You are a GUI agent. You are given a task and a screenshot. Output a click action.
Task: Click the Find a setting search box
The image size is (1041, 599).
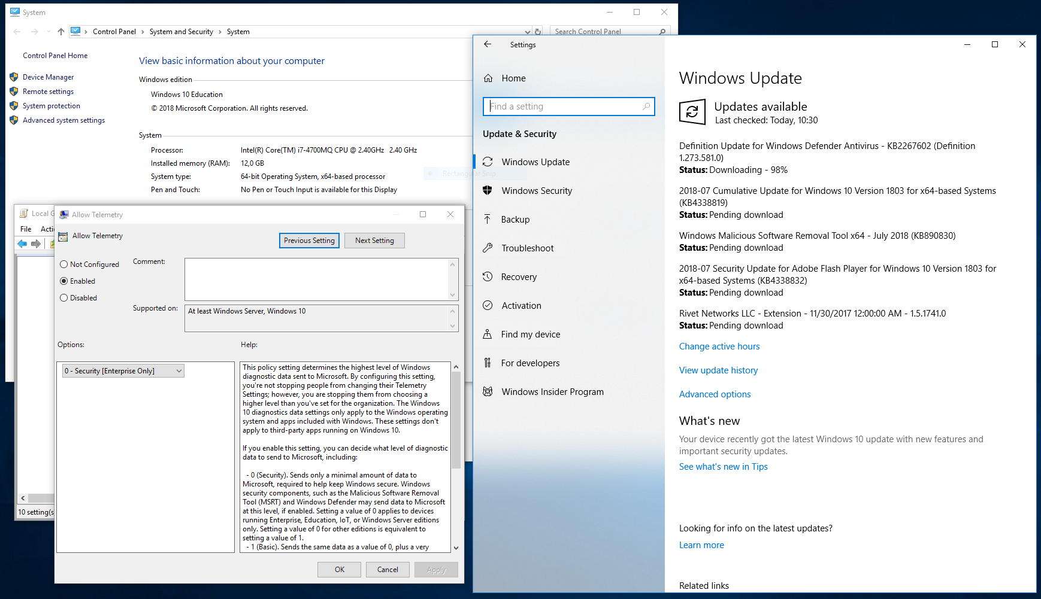pos(569,107)
